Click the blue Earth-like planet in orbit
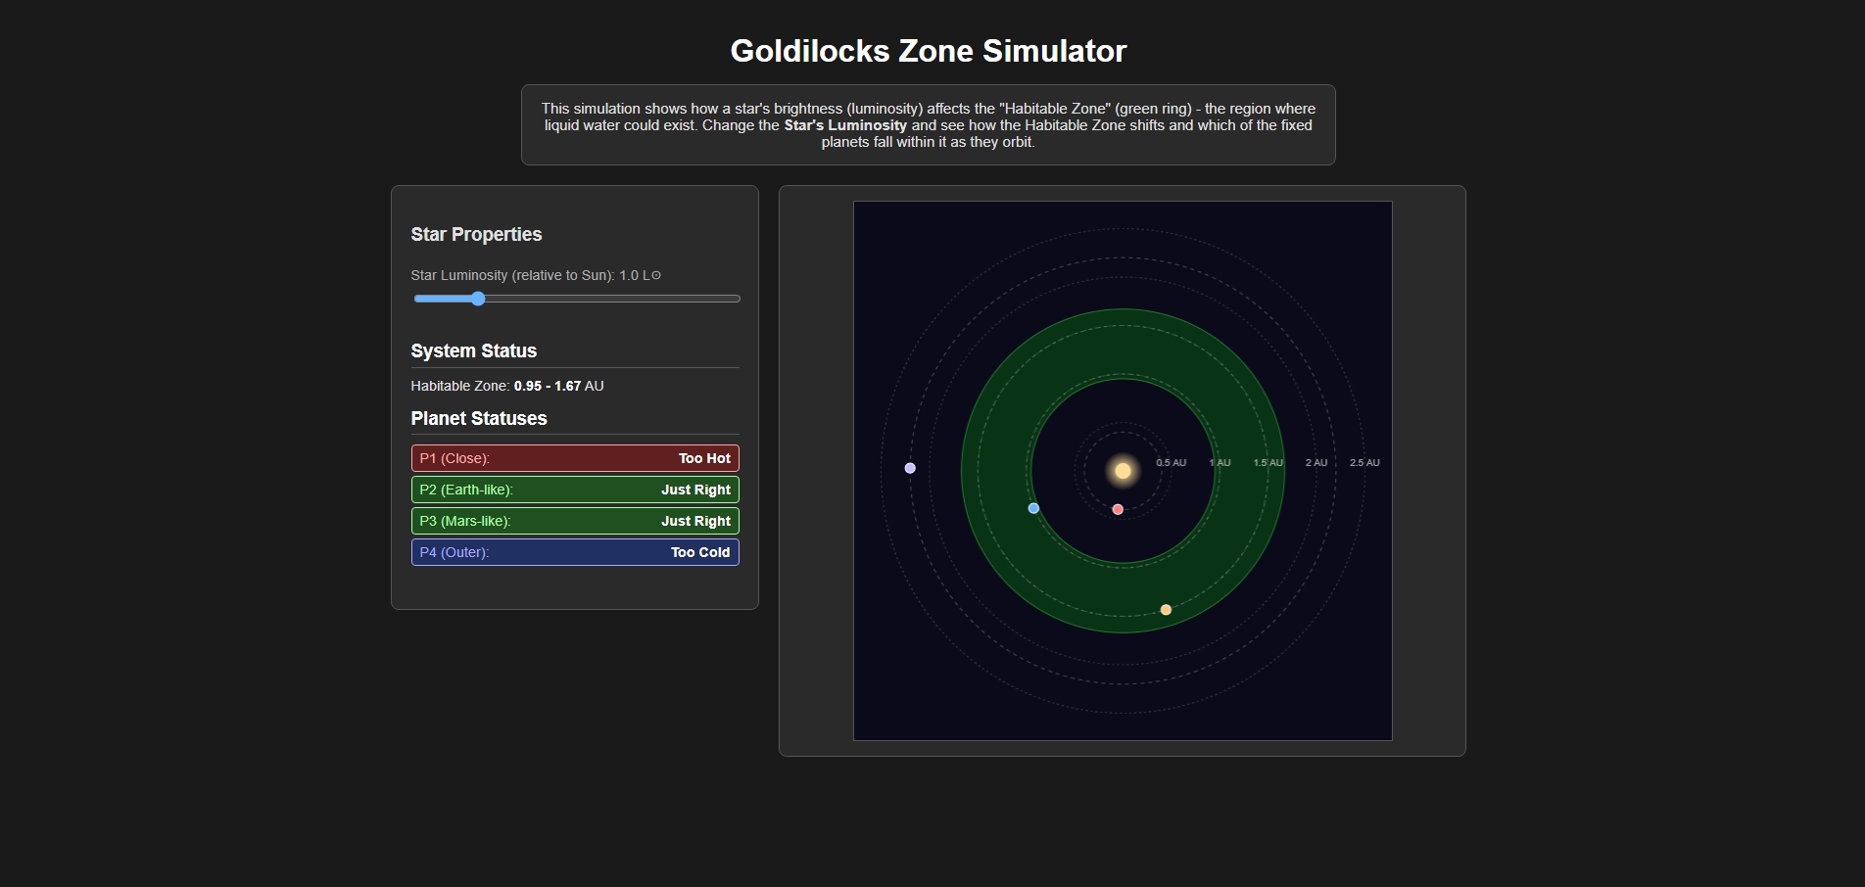The width and height of the screenshot is (1865, 887). (x=1033, y=508)
